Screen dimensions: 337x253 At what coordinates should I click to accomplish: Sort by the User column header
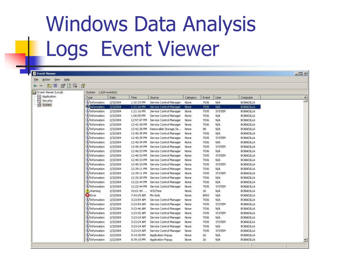point(226,98)
